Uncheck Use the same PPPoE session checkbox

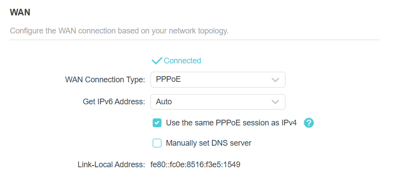tap(157, 123)
